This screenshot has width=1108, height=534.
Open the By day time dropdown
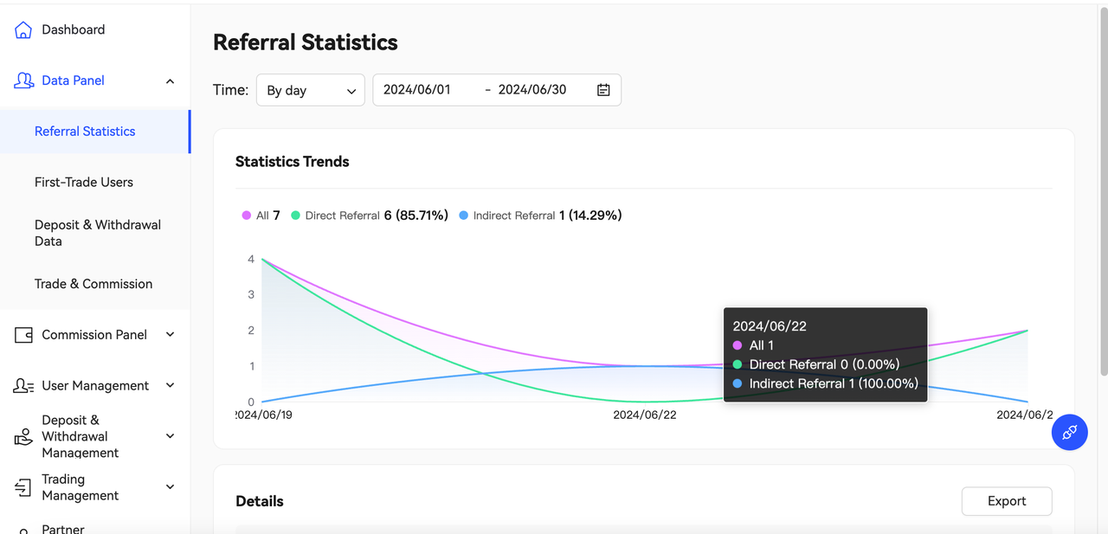tap(310, 90)
